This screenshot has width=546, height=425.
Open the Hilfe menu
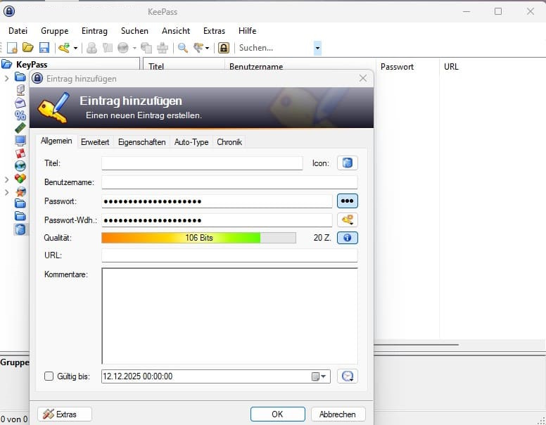247,31
